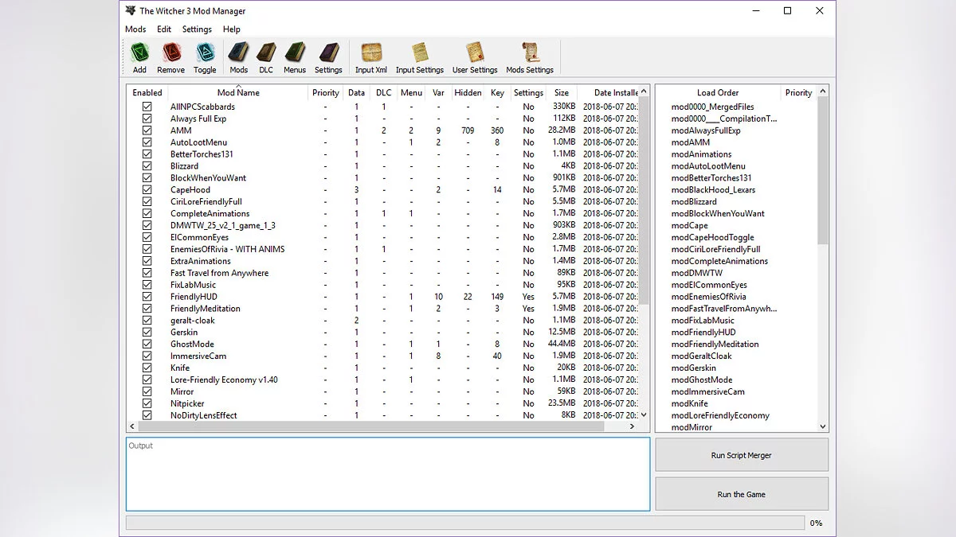Click the progress bar at the bottom

click(464, 522)
